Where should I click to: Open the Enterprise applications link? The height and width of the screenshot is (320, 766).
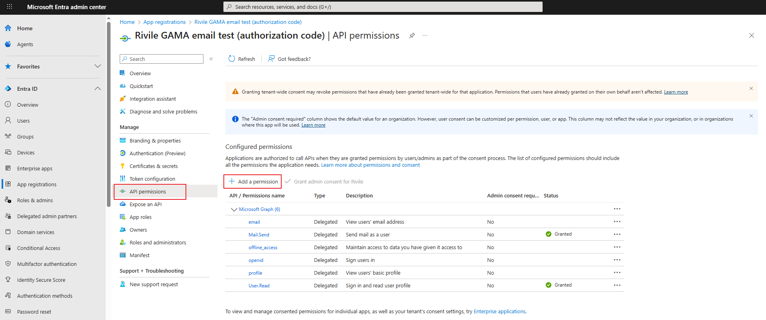pyautogui.click(x=499, y=312)
